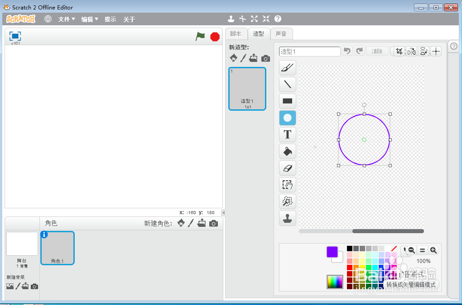Click the Delete scissors in top toolbar
Viewport: 462px width, 305px height.
pyautogui.click(x=242, y=19)
